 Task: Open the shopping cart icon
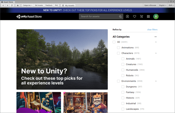point(141,16)
